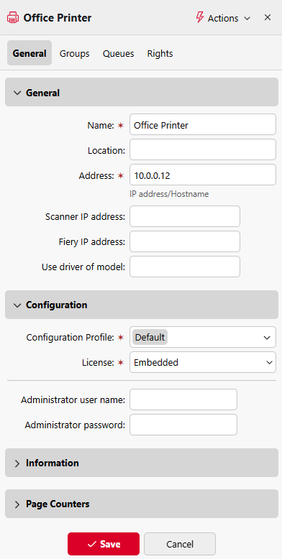Image resolution: width=282 pixels, height=559 pixels.
Task: Cancel the printer edits
Action: pos(180,544)
